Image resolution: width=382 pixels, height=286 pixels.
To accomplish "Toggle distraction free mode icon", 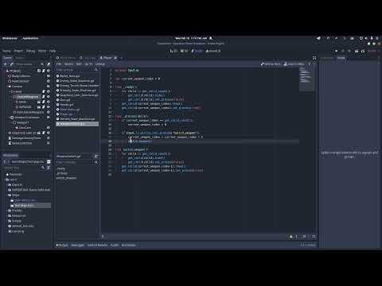I will click(x=314, y=58).
